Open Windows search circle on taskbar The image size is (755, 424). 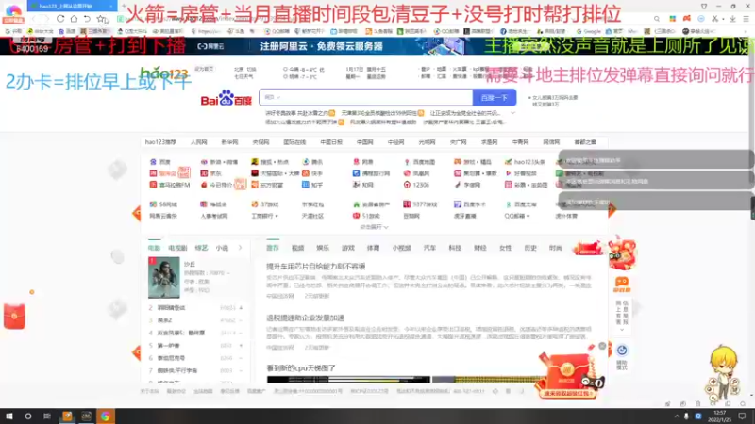click(x=28, y=416)
